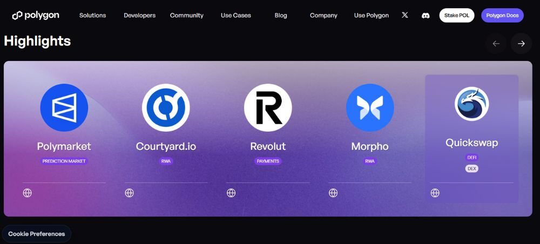Viewport: 540px width, 244px height.
Task: Open Cookie Preferences
Action: click(37, 234)
